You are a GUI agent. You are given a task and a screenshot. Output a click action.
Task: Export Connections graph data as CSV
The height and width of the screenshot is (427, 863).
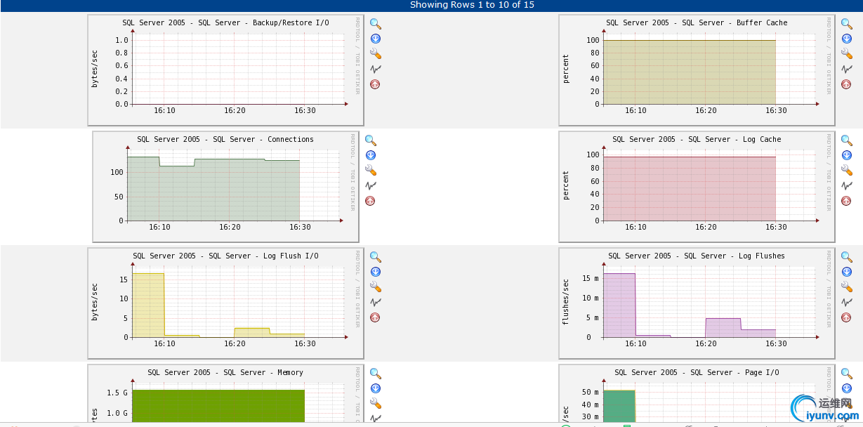pos(371,155)
